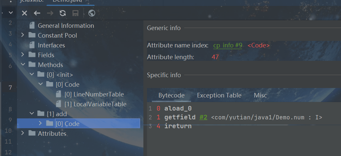Click the close X toolbar icon

point(24,13)
